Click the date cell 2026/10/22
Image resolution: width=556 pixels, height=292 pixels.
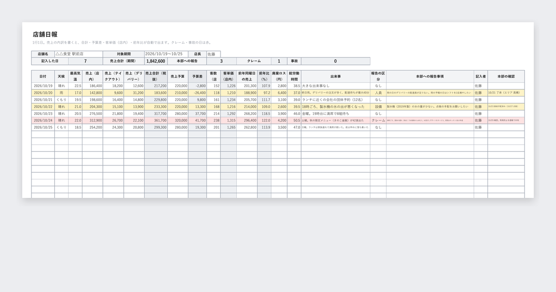point(43,107)
